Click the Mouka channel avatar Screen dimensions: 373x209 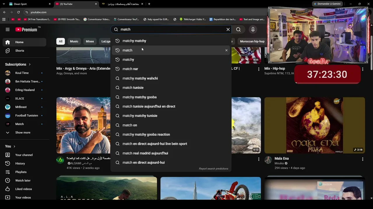268,160
